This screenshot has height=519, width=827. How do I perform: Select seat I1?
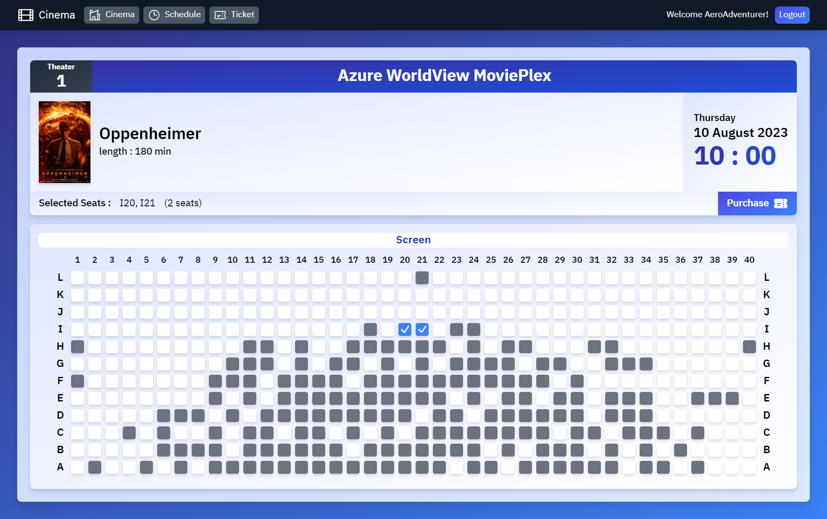(78, 329)
